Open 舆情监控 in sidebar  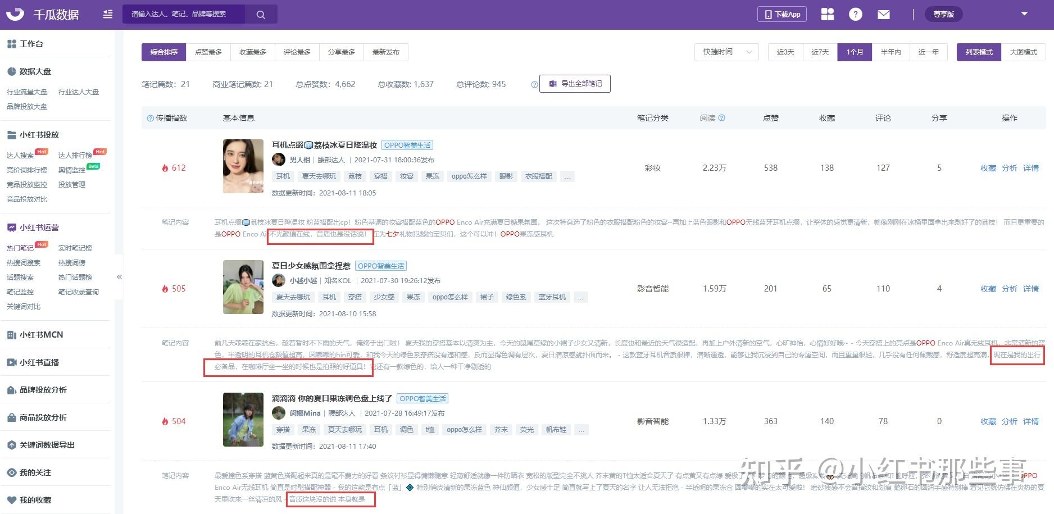click(x=72, y=170)
